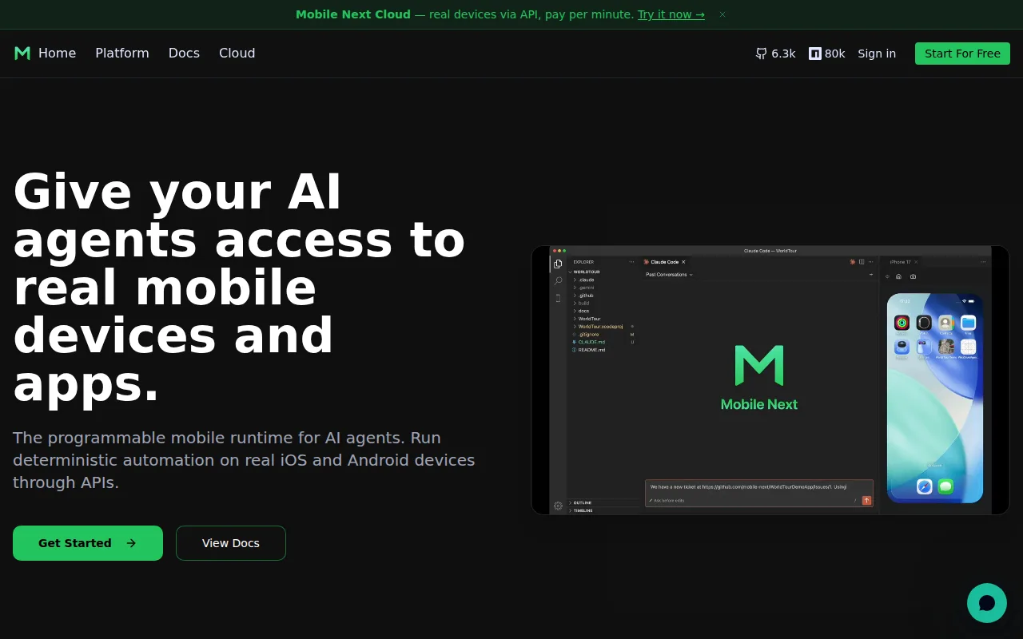The height and width of the screenshot is (639, 1023).
Task: Click the split editor icon in demo editor
Action: pyautogui.click(x=862, y=262)
